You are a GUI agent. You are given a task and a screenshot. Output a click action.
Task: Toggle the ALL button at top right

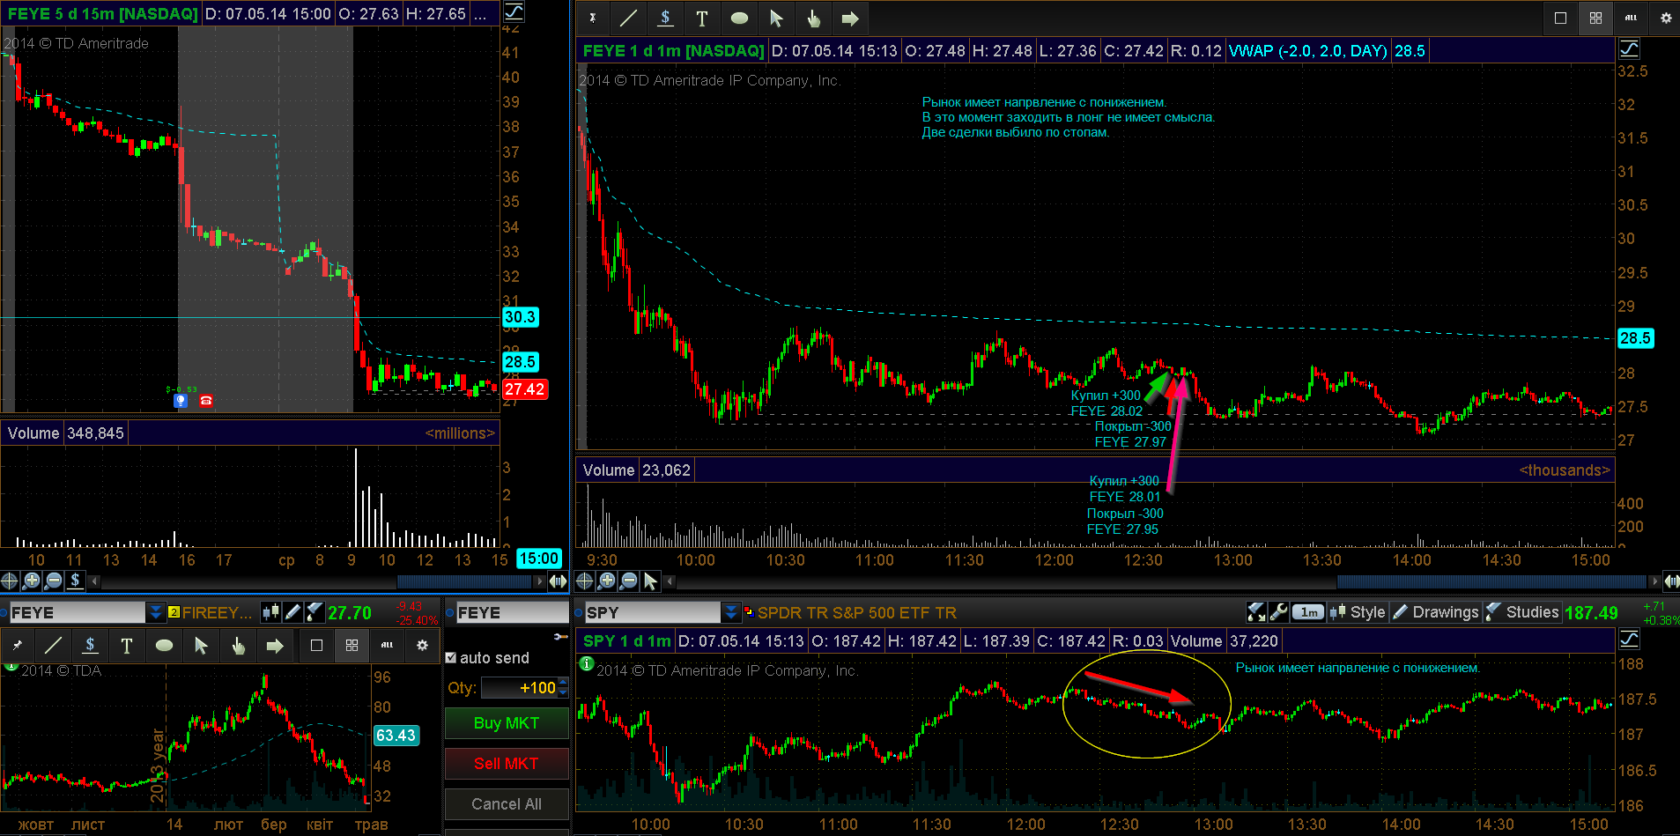(x=1631, y=18)
